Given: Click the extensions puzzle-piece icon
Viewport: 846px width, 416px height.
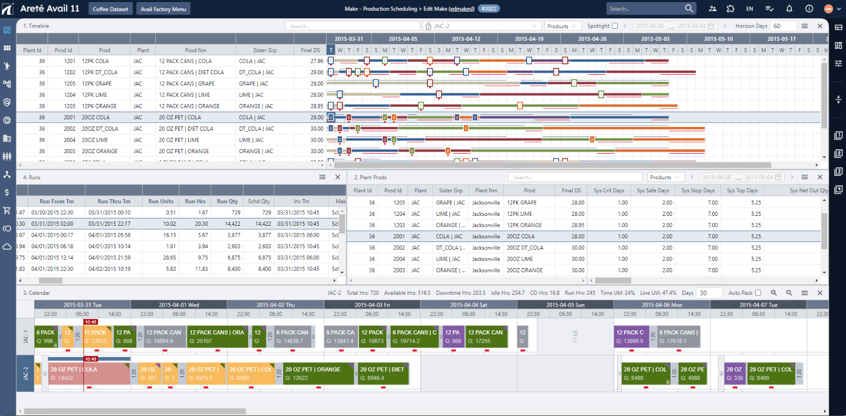Looking at the screenshot, I should [731, 9].
